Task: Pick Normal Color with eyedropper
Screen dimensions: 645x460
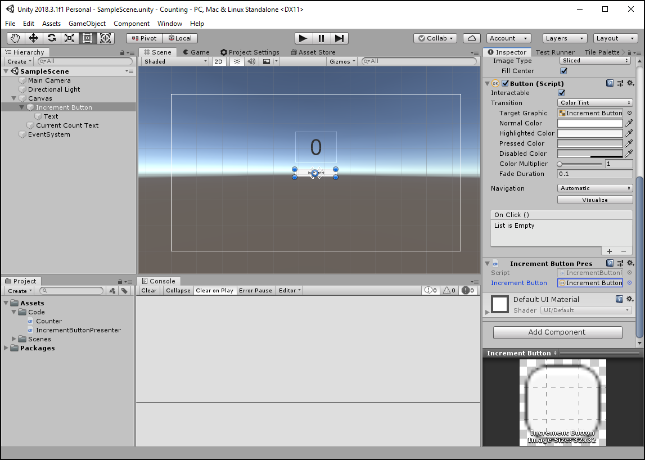Action: pos(629,123)
